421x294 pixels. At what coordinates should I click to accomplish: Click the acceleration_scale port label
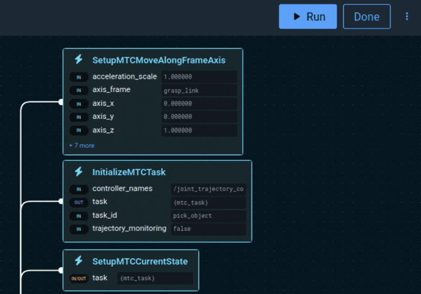125,76
